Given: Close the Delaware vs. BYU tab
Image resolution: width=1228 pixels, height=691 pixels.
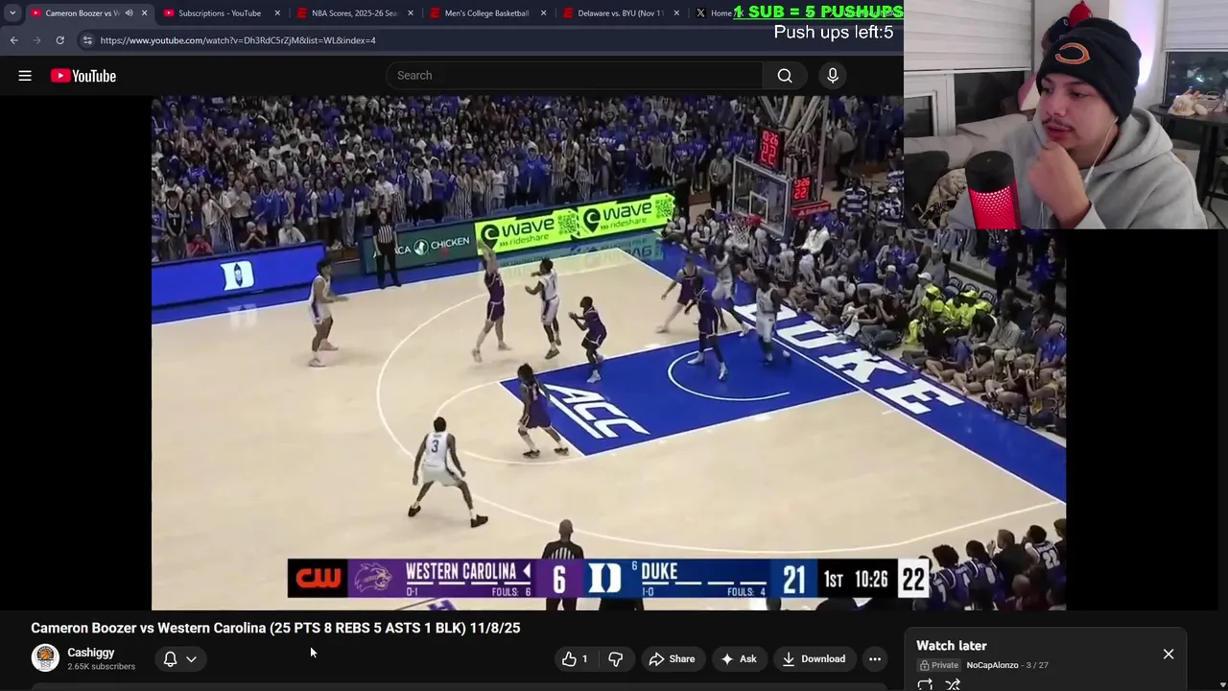Looking at the screenshot, I should tap(677, 13).
